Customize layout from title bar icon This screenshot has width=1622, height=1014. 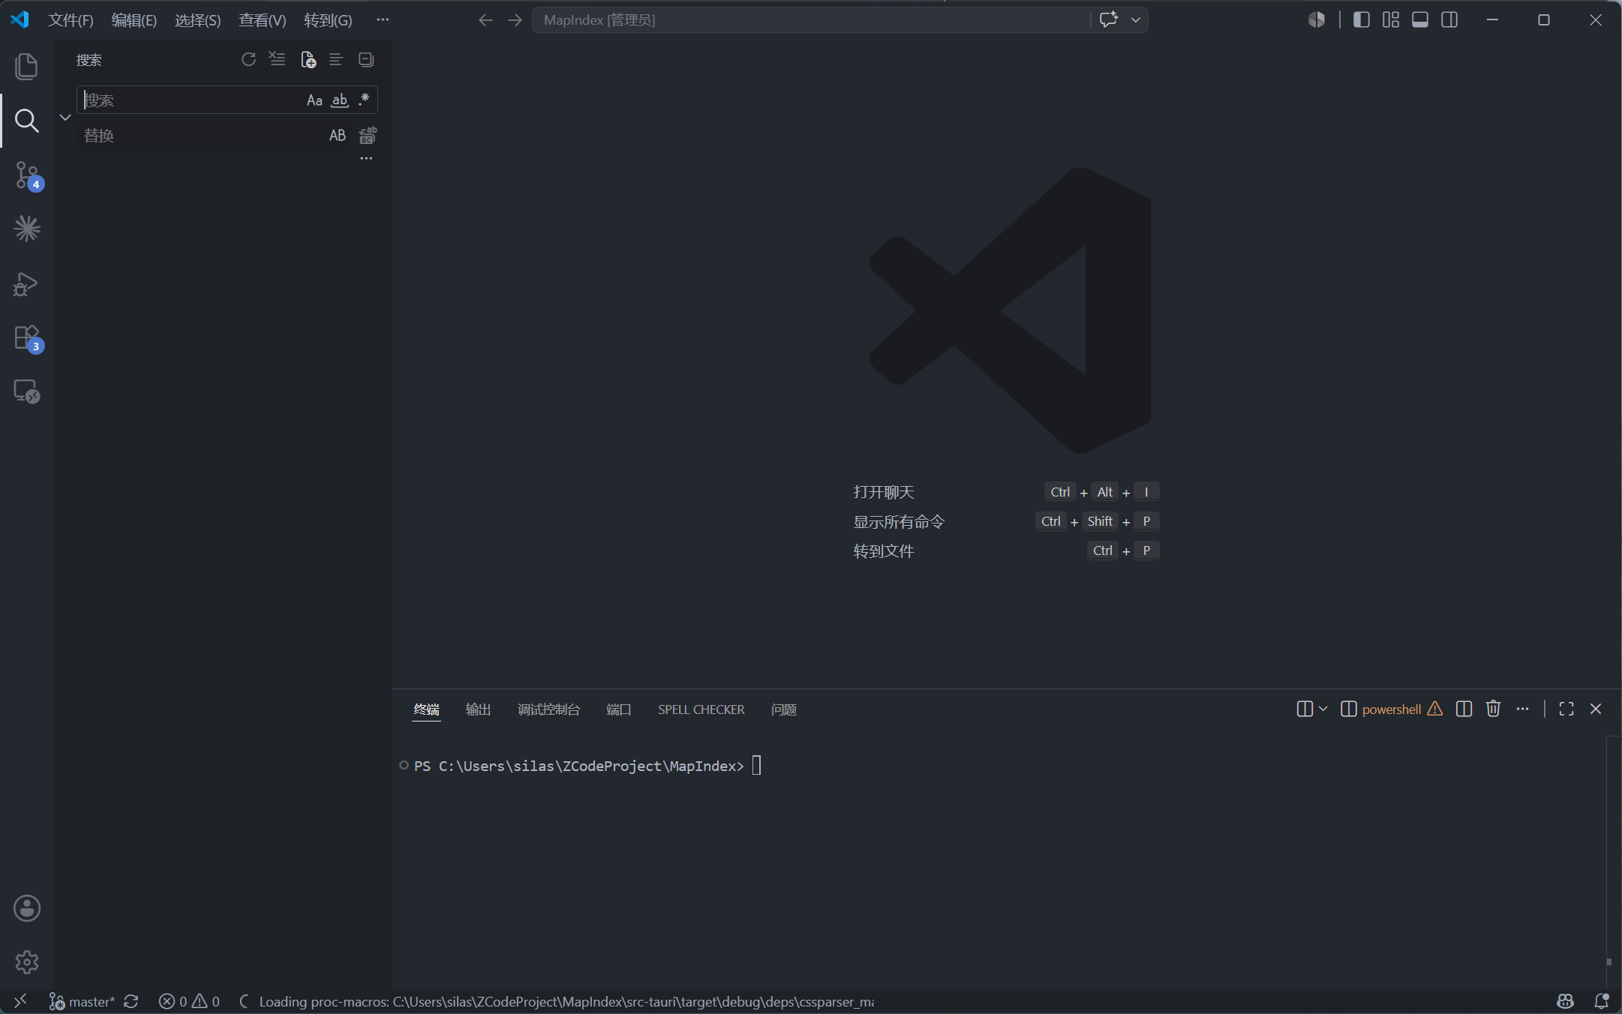[x=1391, y=20]
